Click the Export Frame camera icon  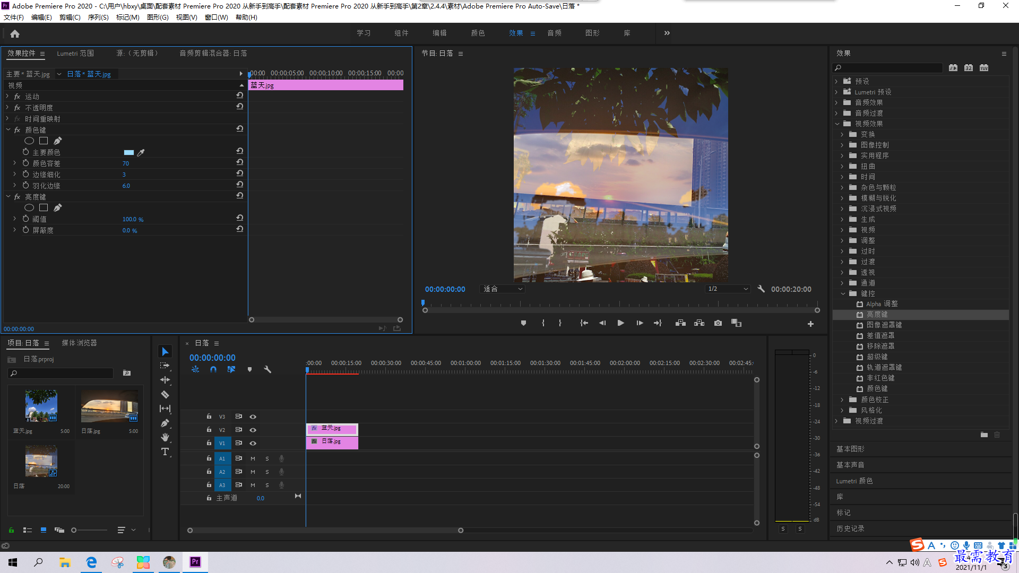tap(718, 323)
